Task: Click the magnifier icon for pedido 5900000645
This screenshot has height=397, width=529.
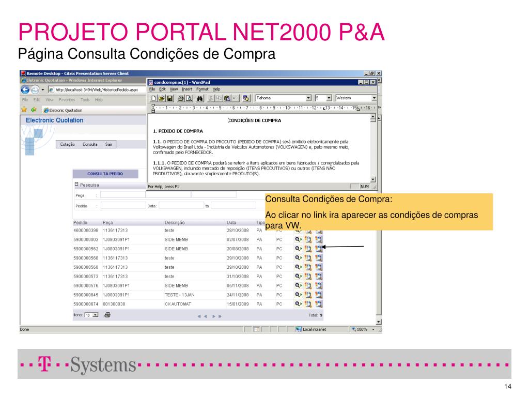Action: 298,295
